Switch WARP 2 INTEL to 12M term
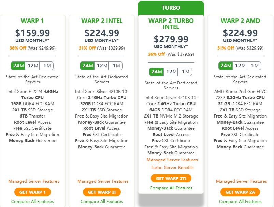 click(x=102, y=66)
